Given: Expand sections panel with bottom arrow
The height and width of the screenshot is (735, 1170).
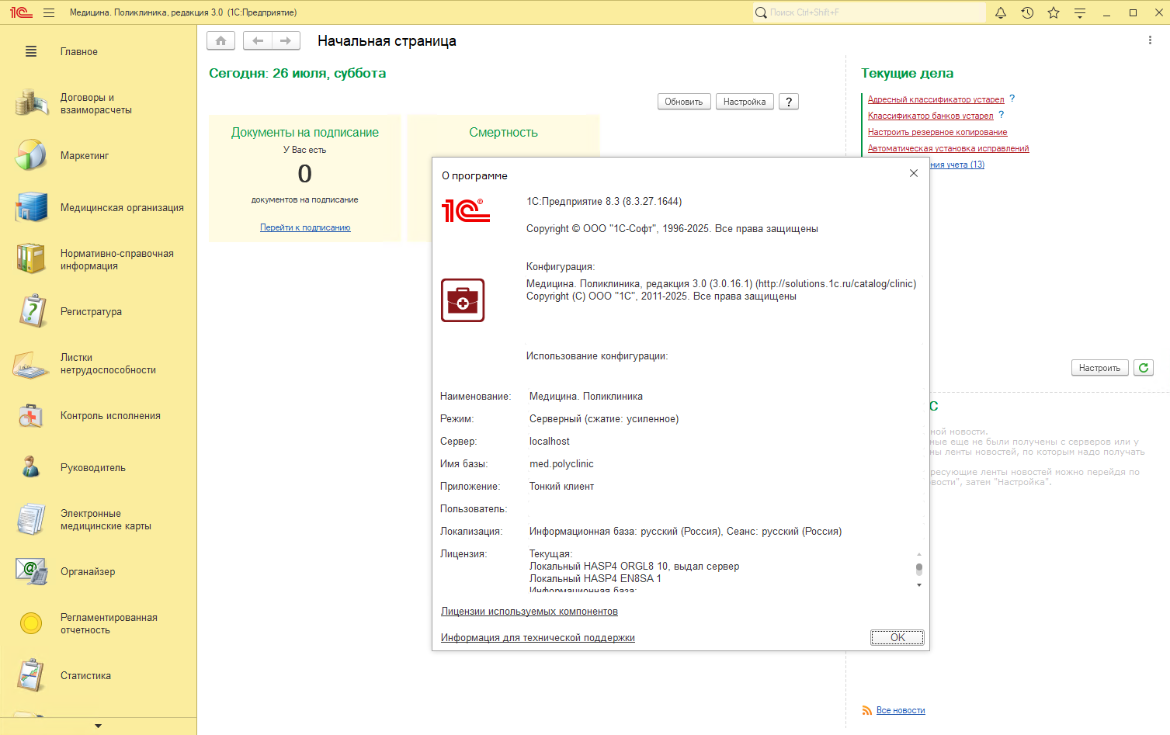Looking at the screenshot, I should [98, 726].
